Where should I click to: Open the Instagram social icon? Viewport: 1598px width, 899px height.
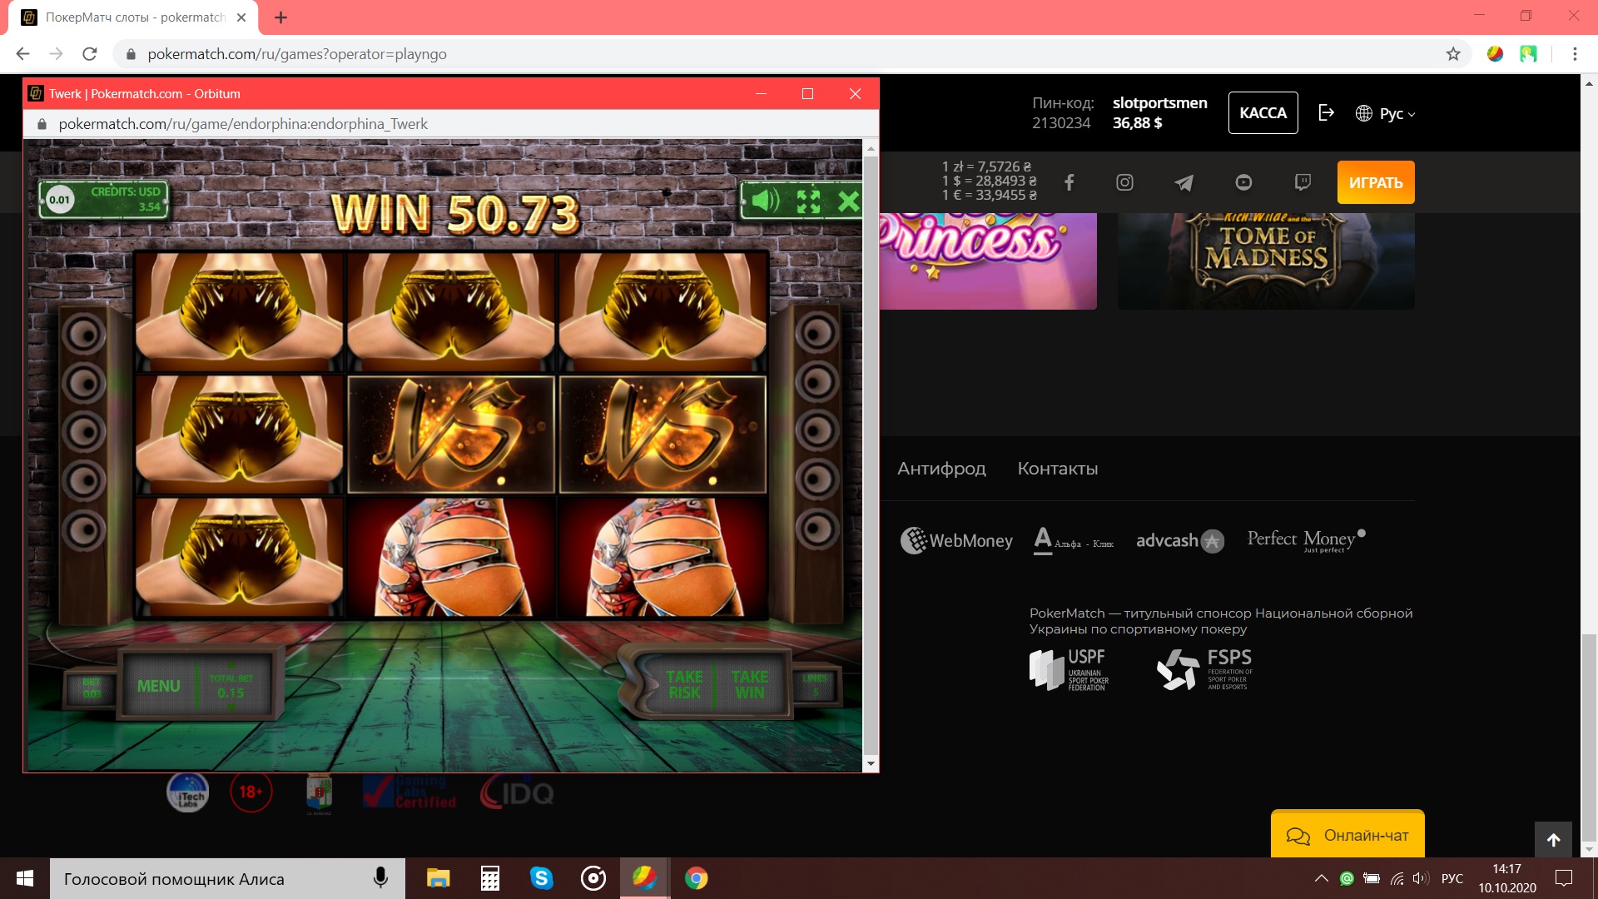pos(1124,182)
